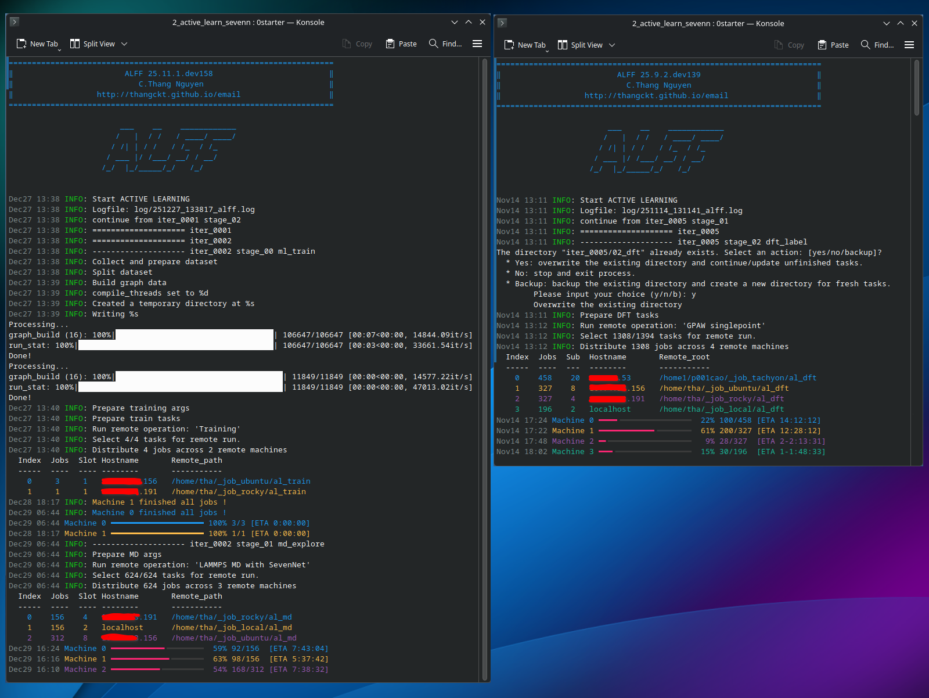Open Find search in left Konsole
The height and width of the screenshot is (698, 929).
445,44
